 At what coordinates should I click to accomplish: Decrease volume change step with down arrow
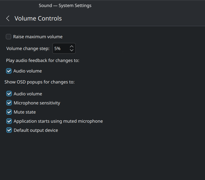72,50
